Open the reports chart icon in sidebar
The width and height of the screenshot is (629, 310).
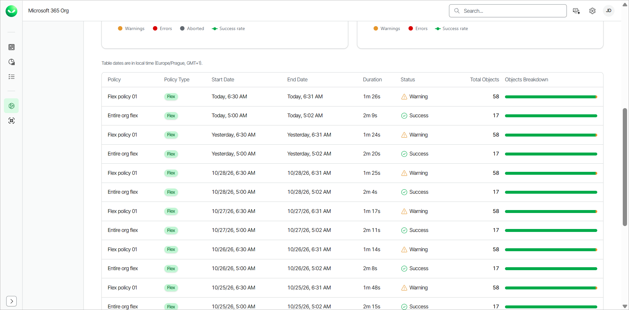pyautogui.click(x=11, y=62)
